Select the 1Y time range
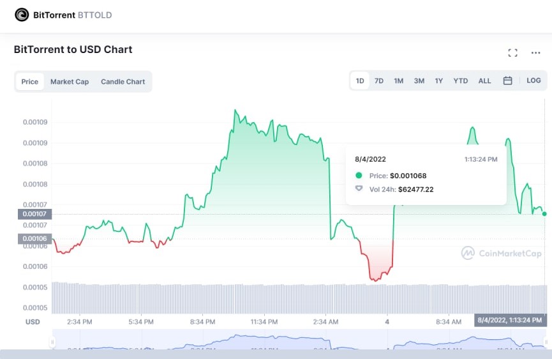 438,80
